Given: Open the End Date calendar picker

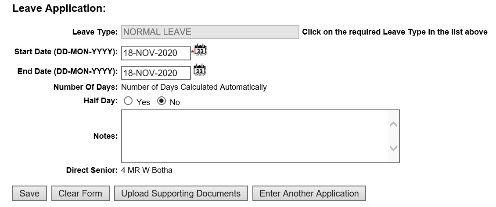Looking at the screenshot, I should click(x=200, y=70).
